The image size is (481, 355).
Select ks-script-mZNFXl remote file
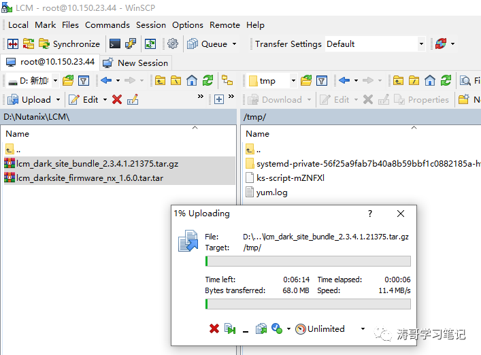pos(285,177)
